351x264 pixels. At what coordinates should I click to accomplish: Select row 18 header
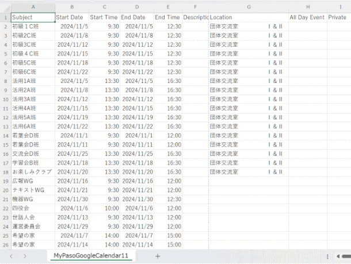(5, 172)
